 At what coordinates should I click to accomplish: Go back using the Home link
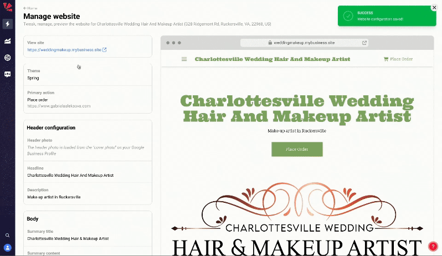(30, 8)
